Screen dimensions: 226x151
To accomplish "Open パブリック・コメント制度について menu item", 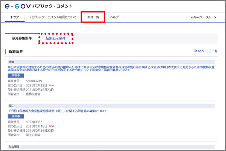I will coord(53,17).
